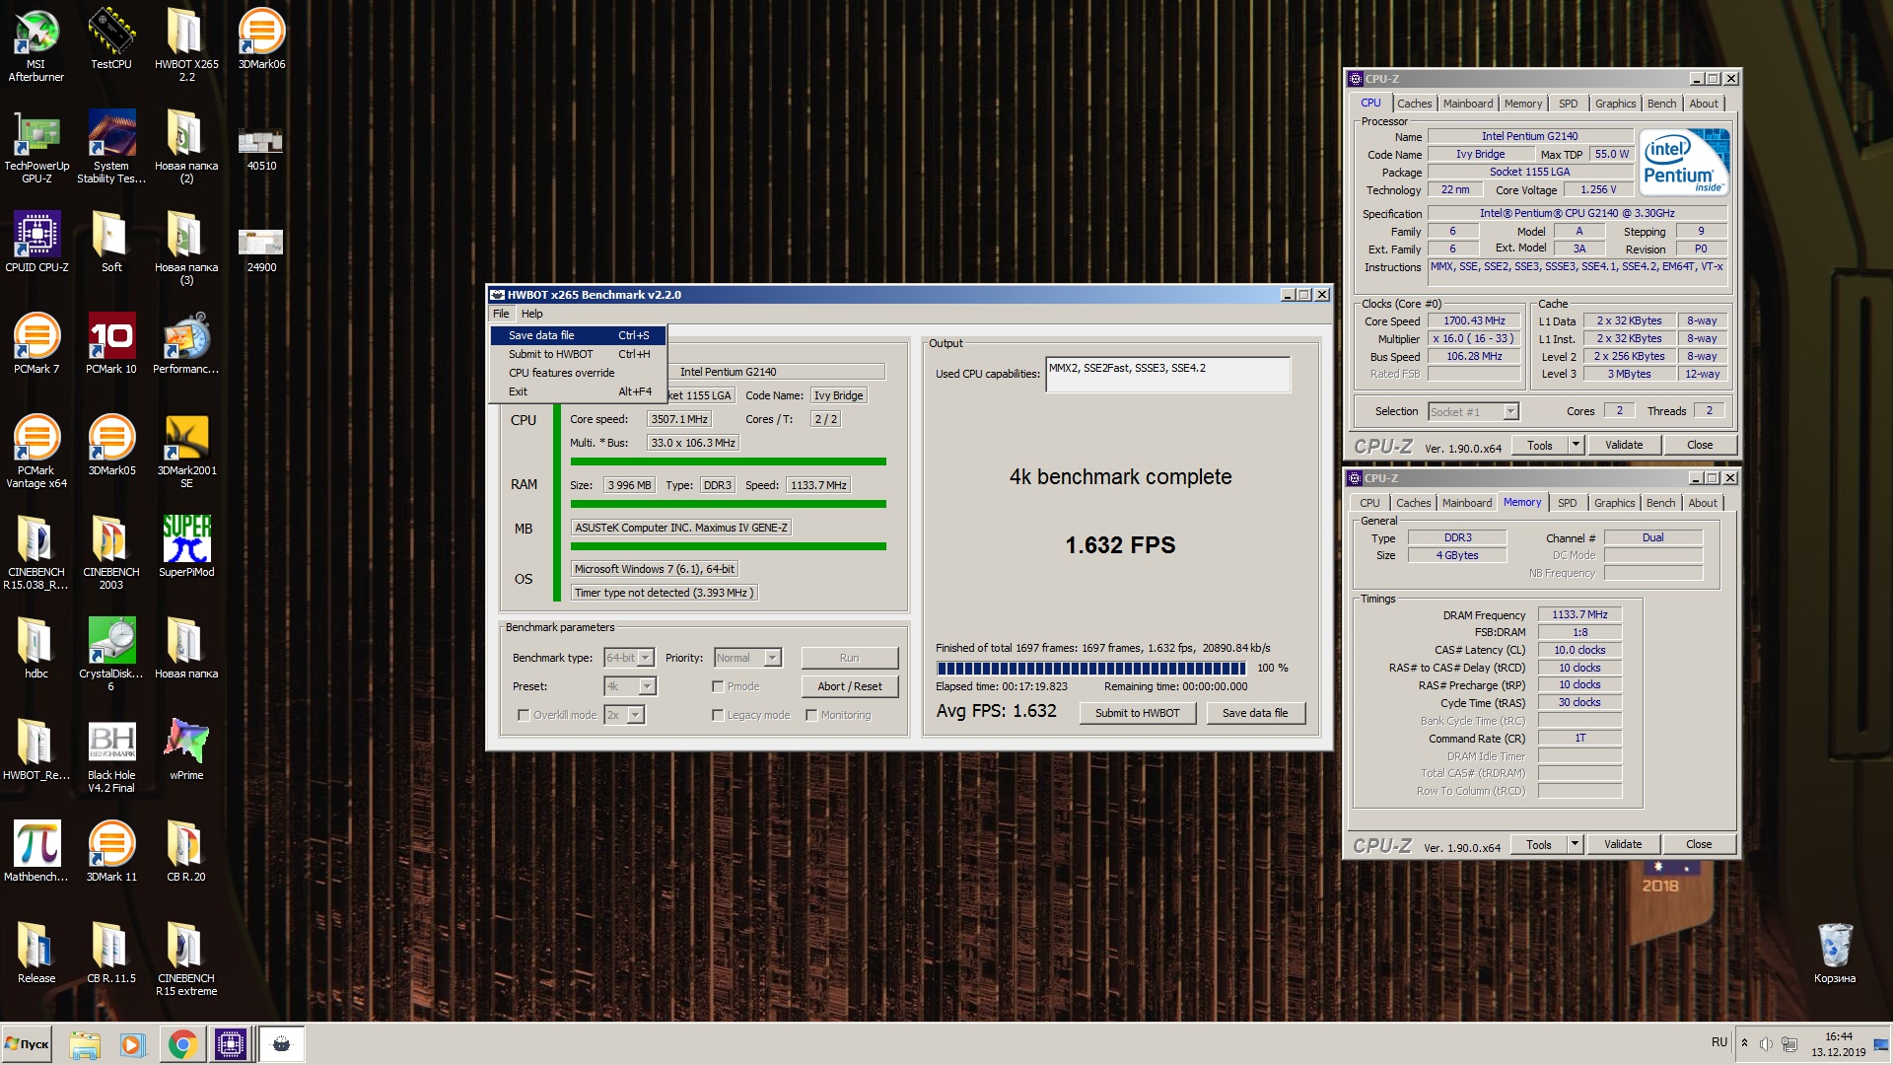Image resolution: width=1893 pixels, height=1065 pixels.
Task: Switch to Mainboard tab in upper CPU-Z
Action: coord(1467,104)
